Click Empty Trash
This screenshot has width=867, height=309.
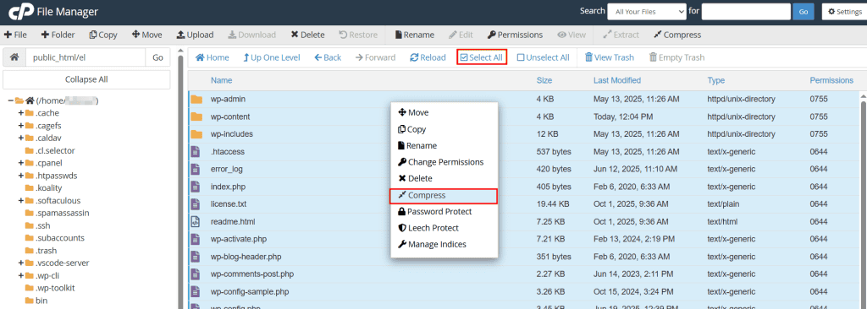[676, 57]
